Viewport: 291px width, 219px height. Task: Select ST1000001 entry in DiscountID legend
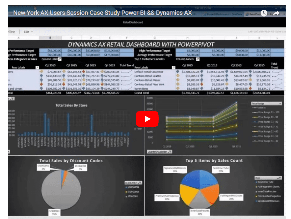coord(132,187)
